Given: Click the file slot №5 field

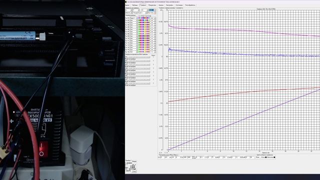Looking at the screenshot, I should coord(139,72).
